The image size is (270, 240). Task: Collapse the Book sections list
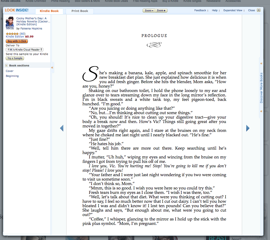pyautogui.click(x=6, y=65)
